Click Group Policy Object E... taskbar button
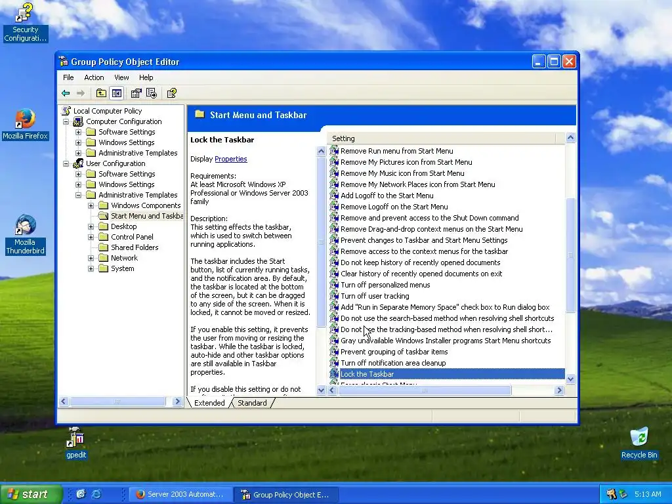Viewport: 672px width, 504px height. coord(286,494)
